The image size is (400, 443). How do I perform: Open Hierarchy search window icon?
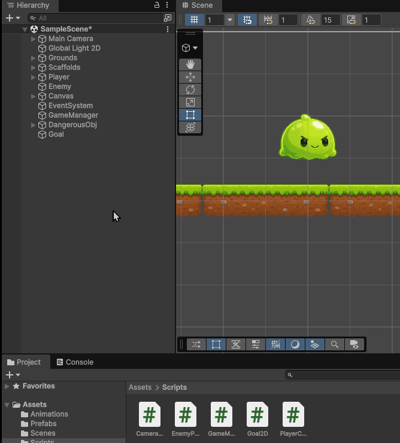coord(168,18)
